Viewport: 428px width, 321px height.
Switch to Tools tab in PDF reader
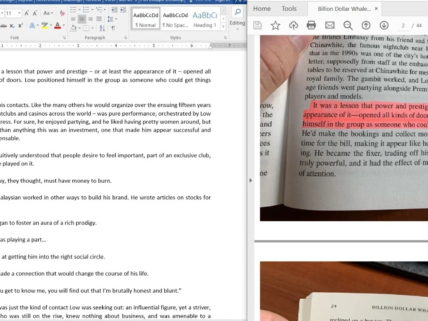(x=289, y=9)
